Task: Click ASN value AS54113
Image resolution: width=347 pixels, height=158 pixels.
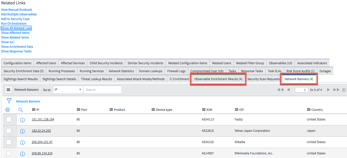Action: pos(208,119)
